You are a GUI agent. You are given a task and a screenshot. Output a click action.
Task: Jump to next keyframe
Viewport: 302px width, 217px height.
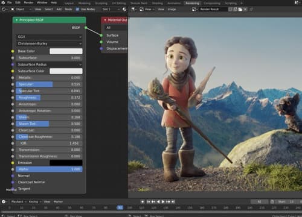point(168,201)
